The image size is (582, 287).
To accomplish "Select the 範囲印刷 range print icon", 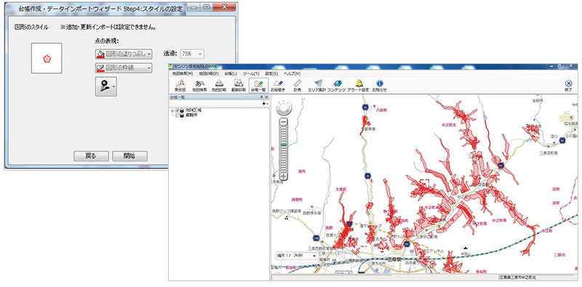I will (239, 86).
